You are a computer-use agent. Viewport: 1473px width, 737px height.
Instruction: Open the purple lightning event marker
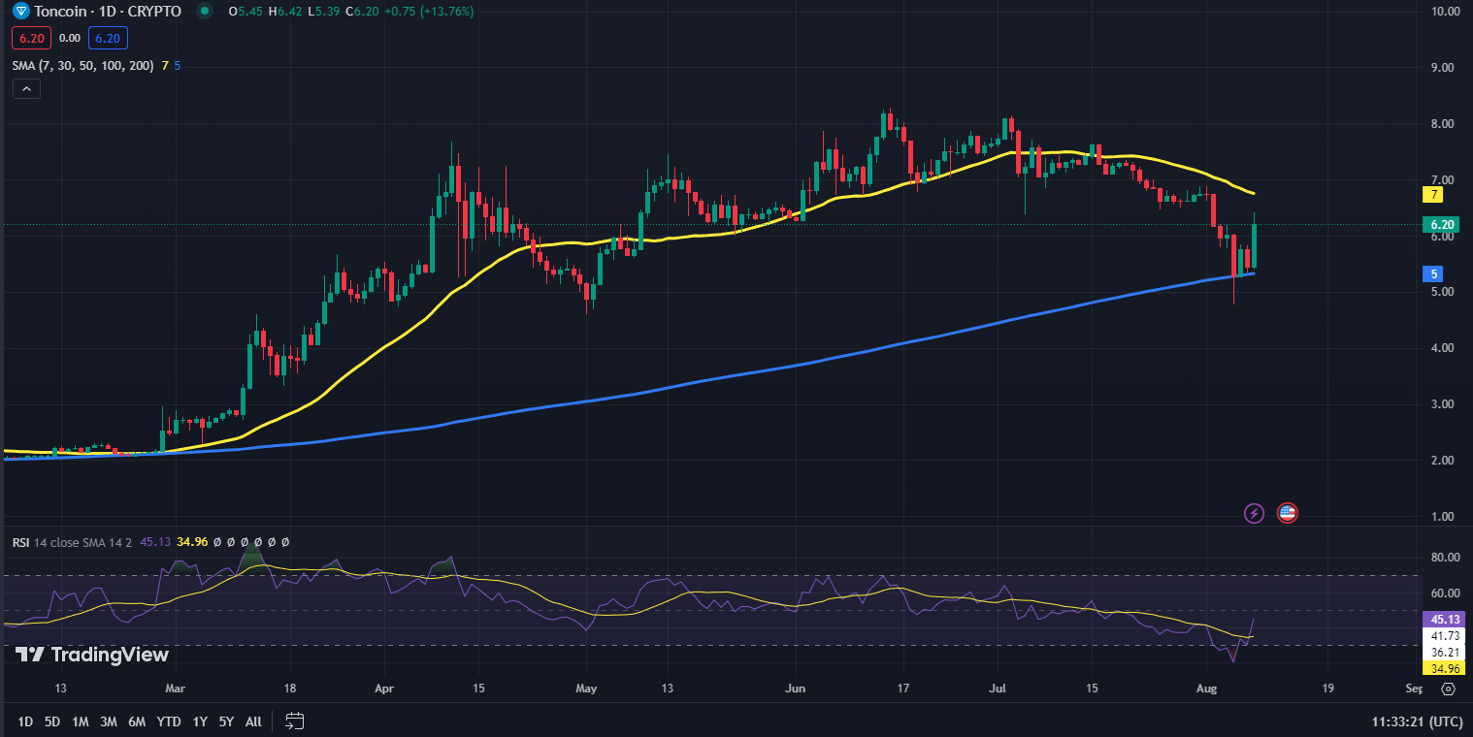[x=1254, y=513]
